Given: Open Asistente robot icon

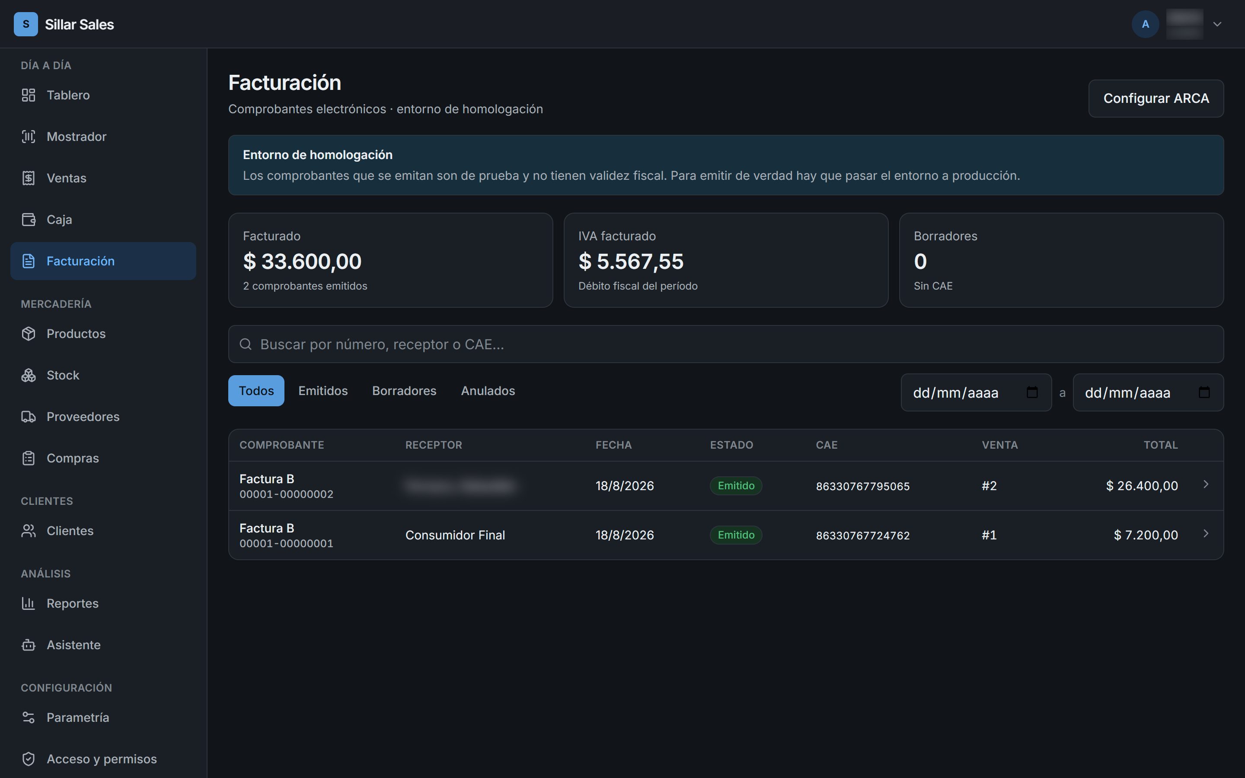Looking at the screenshot, I should (x=28, y=645).
